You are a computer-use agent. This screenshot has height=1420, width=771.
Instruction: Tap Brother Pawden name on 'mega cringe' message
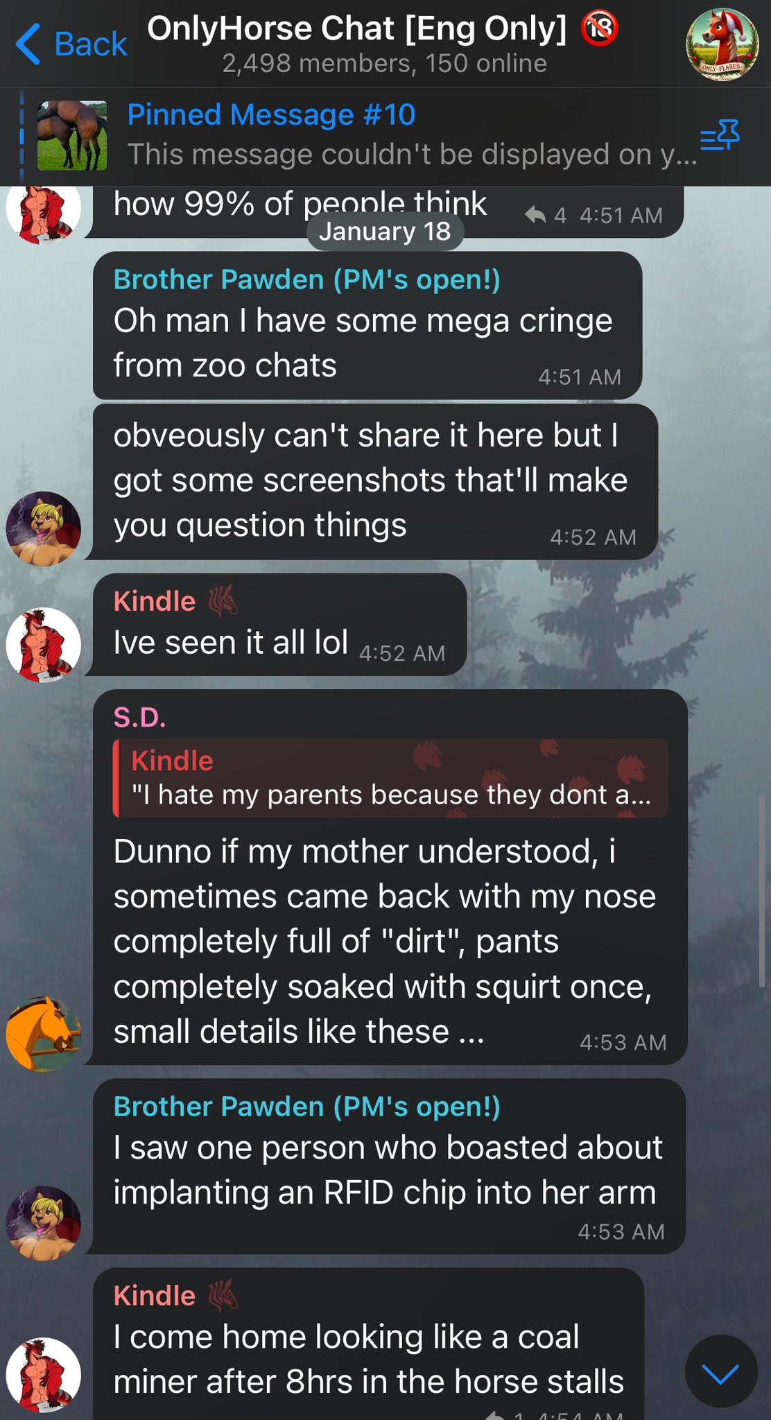tap(306, 279)
